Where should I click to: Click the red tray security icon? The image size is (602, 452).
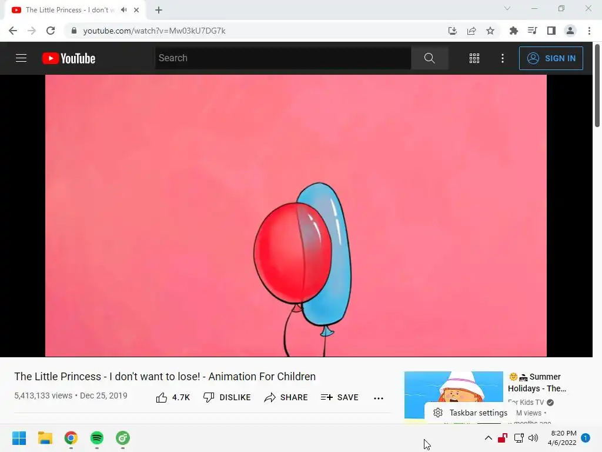tap(503, 438)
